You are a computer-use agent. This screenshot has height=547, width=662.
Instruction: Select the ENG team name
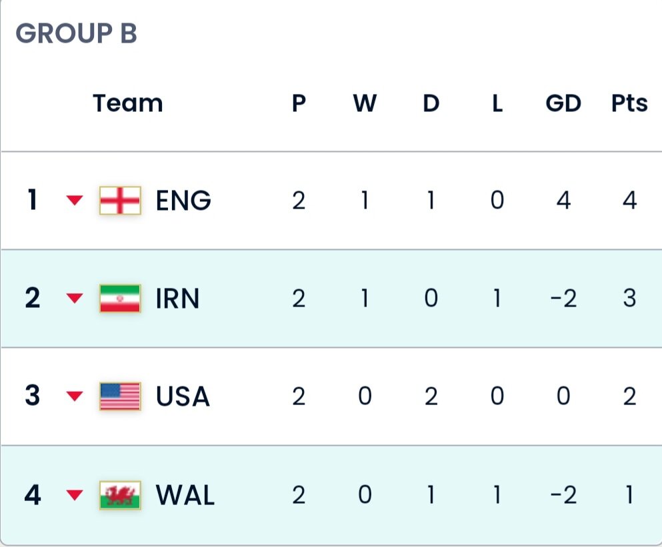[183, 201]
